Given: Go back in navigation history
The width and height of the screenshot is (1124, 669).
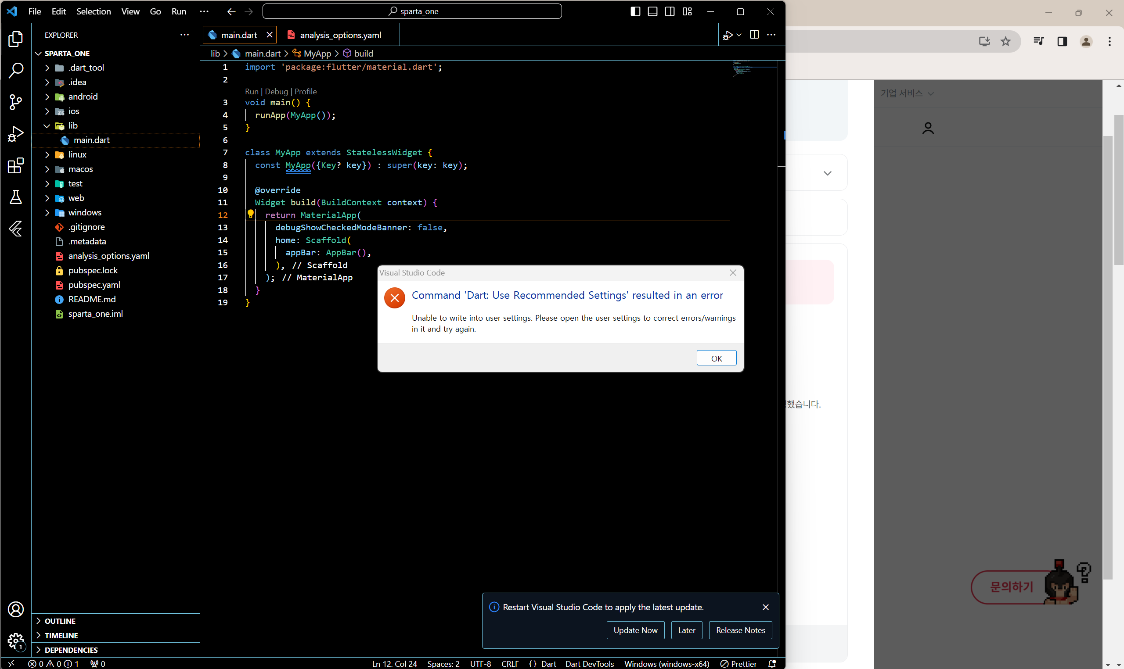Looking at the screenshot, I should [231, 11].
